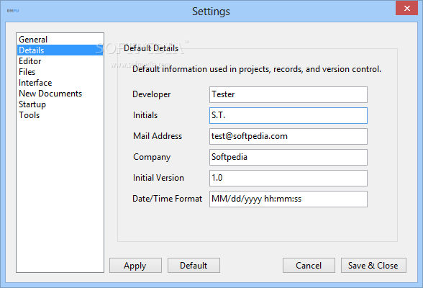
Task: Click the Cancel button
Action: click(309, 266)
